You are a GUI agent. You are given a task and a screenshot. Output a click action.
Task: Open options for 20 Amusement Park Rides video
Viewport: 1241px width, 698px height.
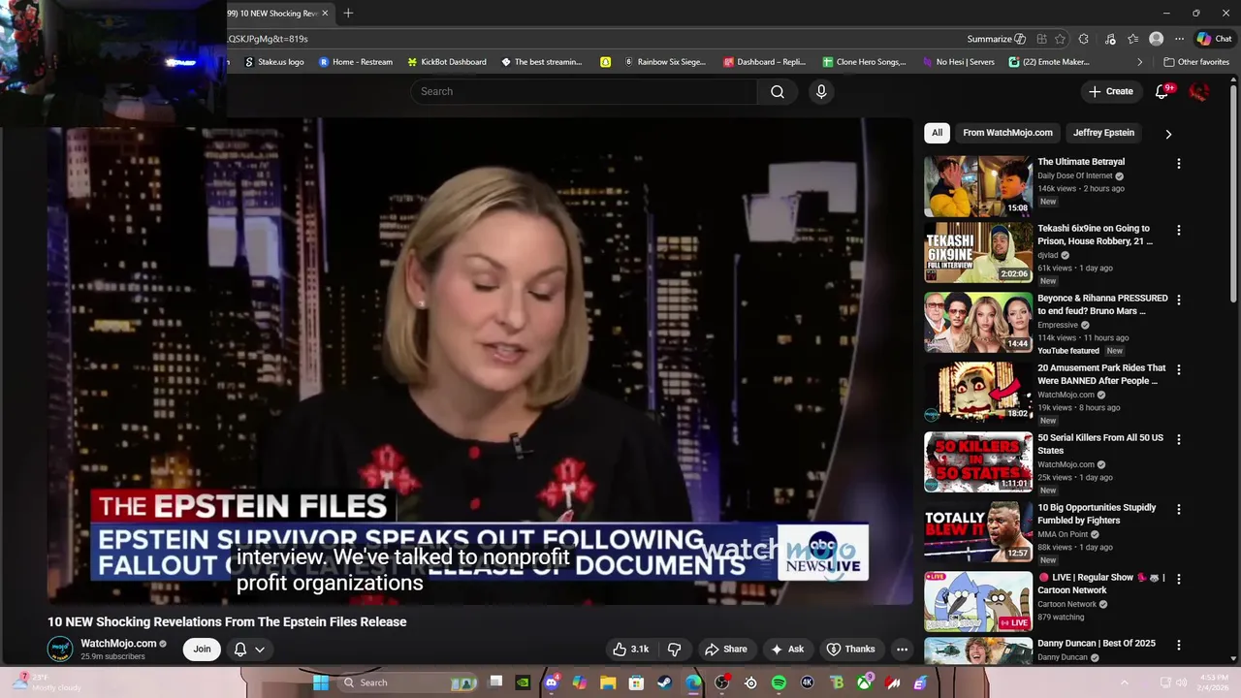pyautogui.click(x=1179, y=370)
